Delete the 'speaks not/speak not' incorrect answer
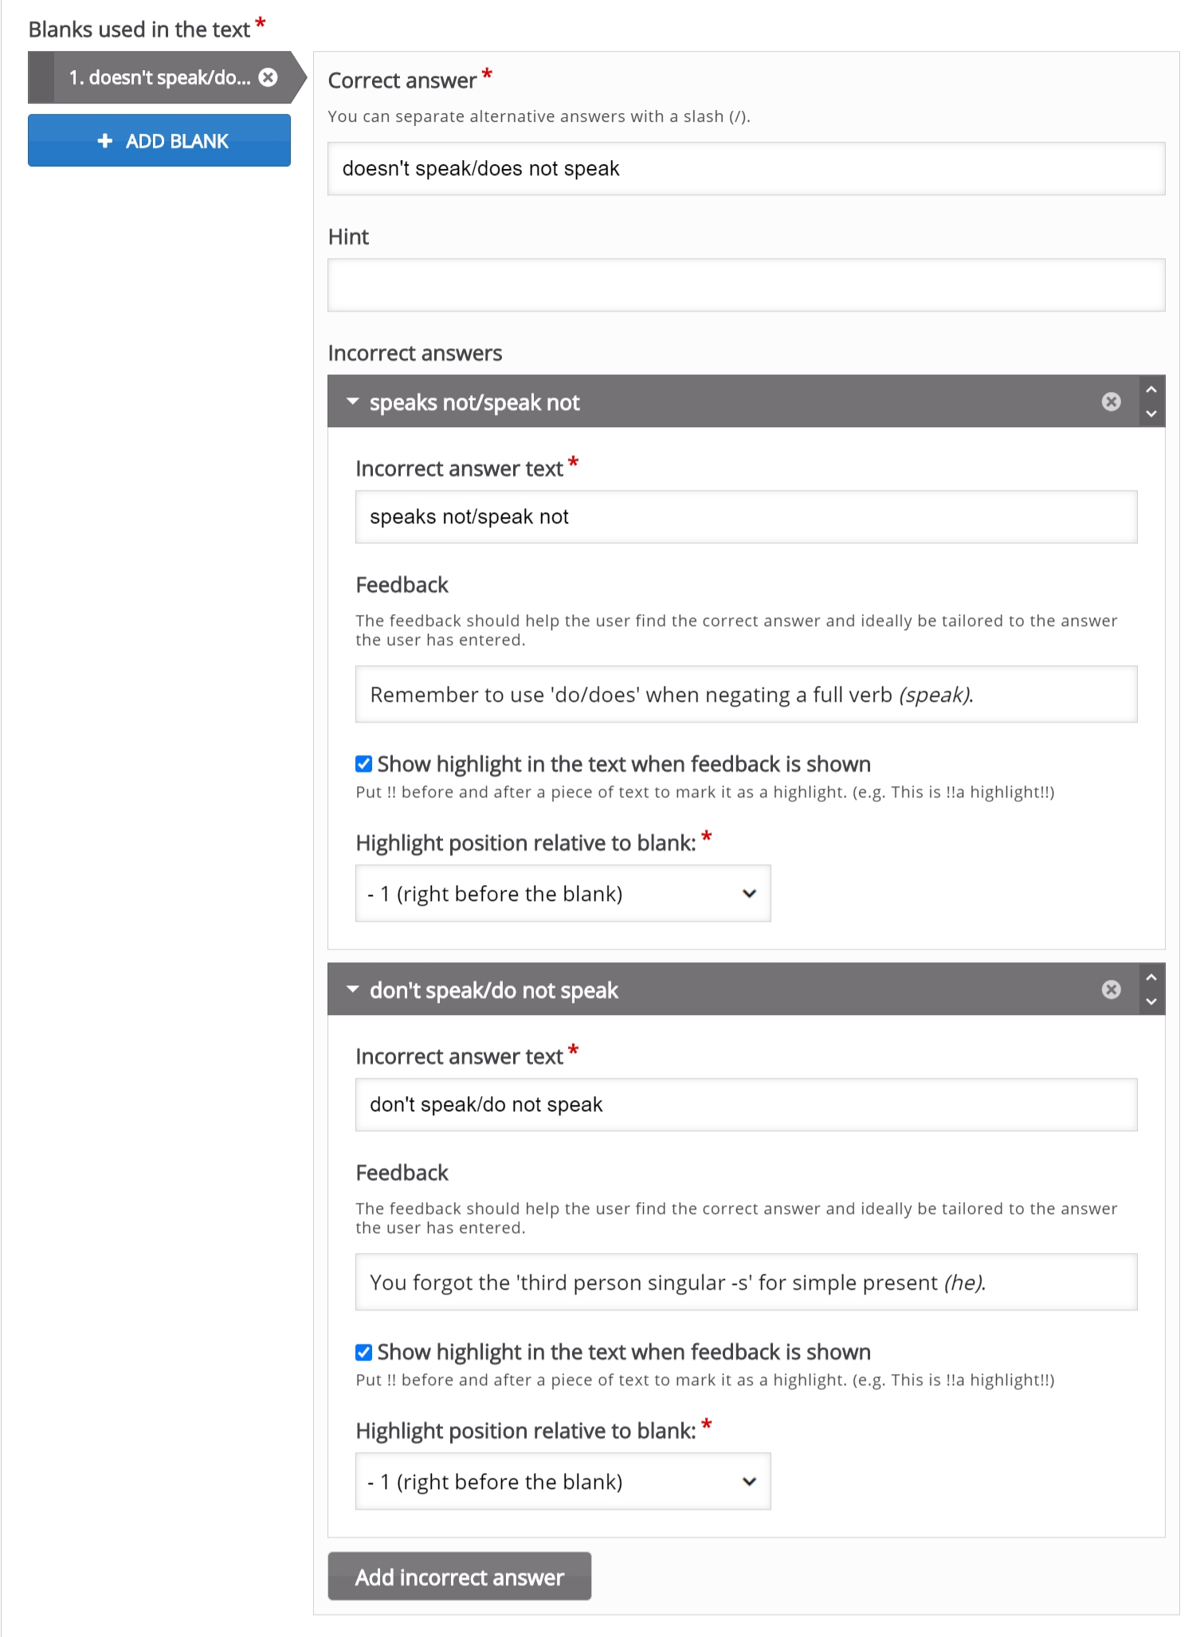Image resolution: width=1200 pixels, height=1637 pixels. [x=1111, y=401]
